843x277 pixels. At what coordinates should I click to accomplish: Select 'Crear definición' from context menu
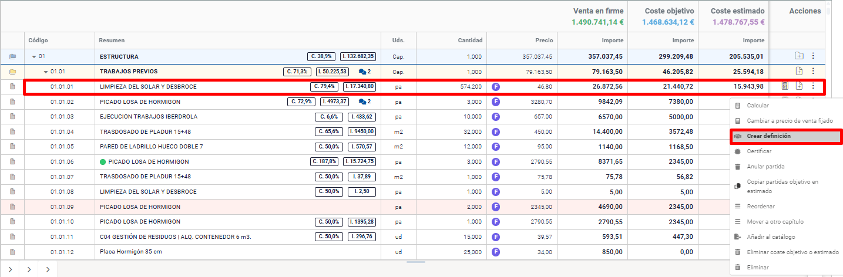click(x=768, y=136)
